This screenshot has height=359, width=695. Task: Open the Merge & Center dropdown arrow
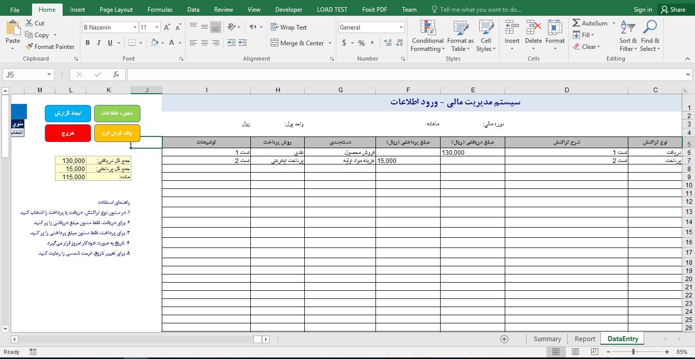(x=330, y=43)
